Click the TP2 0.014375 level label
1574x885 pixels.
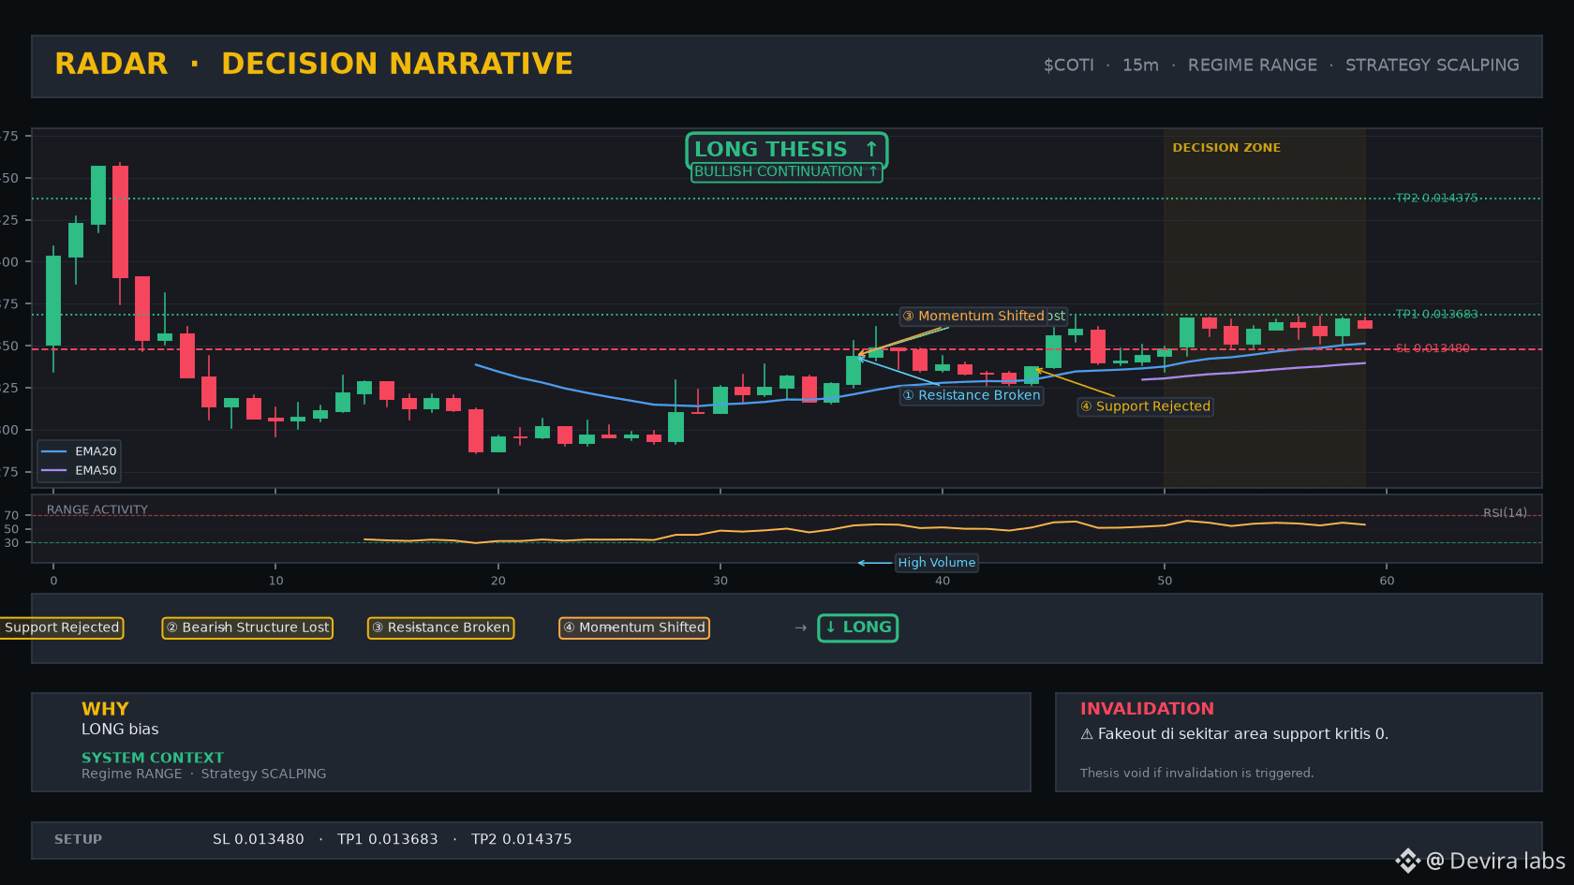click(x=1436, y=199)
